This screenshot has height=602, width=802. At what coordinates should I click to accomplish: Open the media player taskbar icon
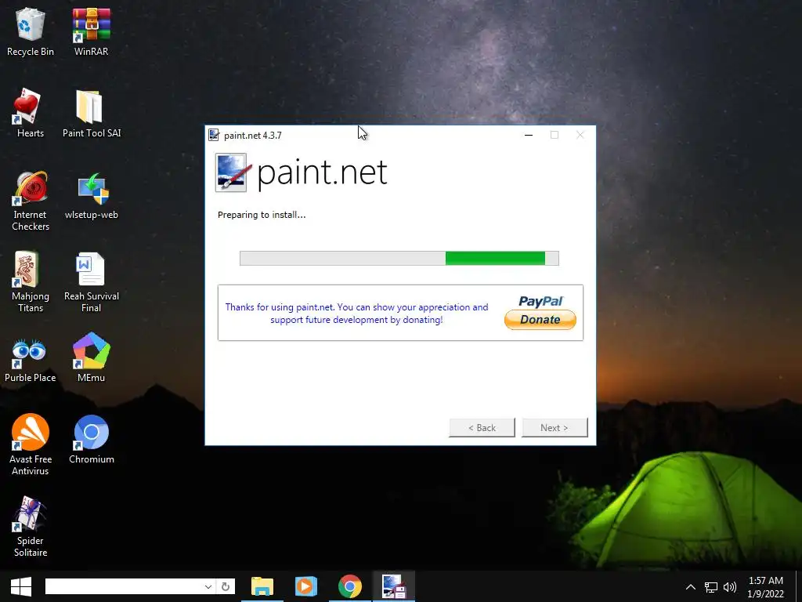click(x=306, y=586)
